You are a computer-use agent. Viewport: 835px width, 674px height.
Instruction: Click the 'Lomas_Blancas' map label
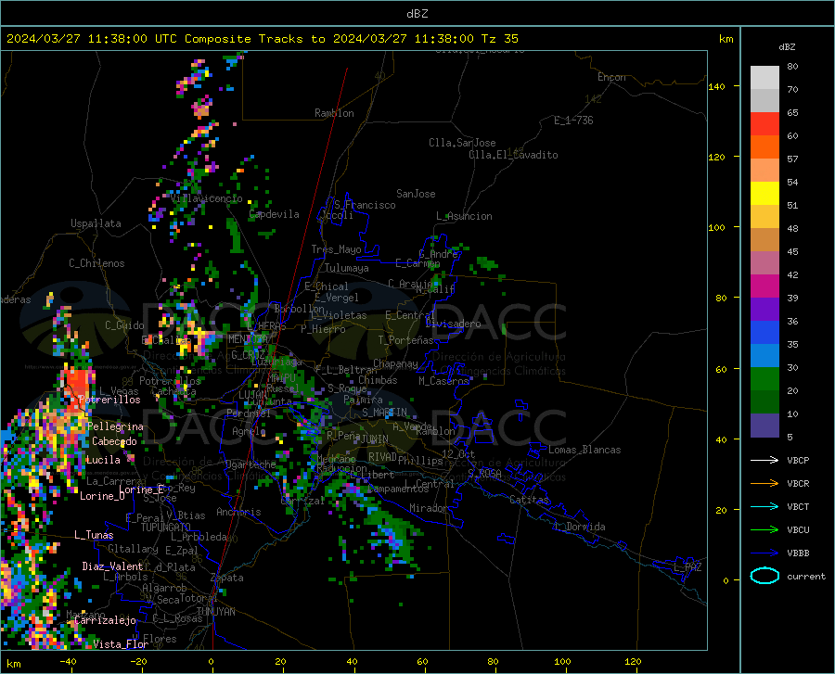pos(584,450)
